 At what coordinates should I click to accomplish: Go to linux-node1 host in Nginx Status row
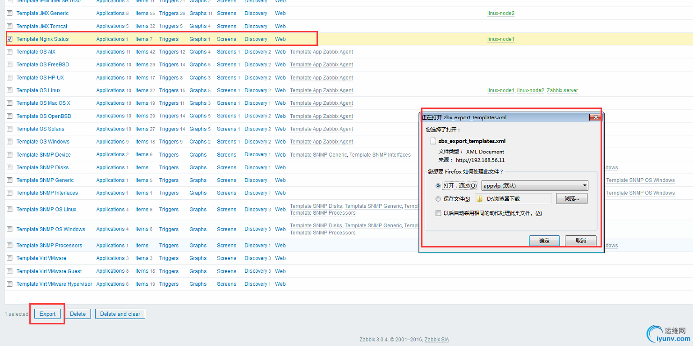coord(501,39)
